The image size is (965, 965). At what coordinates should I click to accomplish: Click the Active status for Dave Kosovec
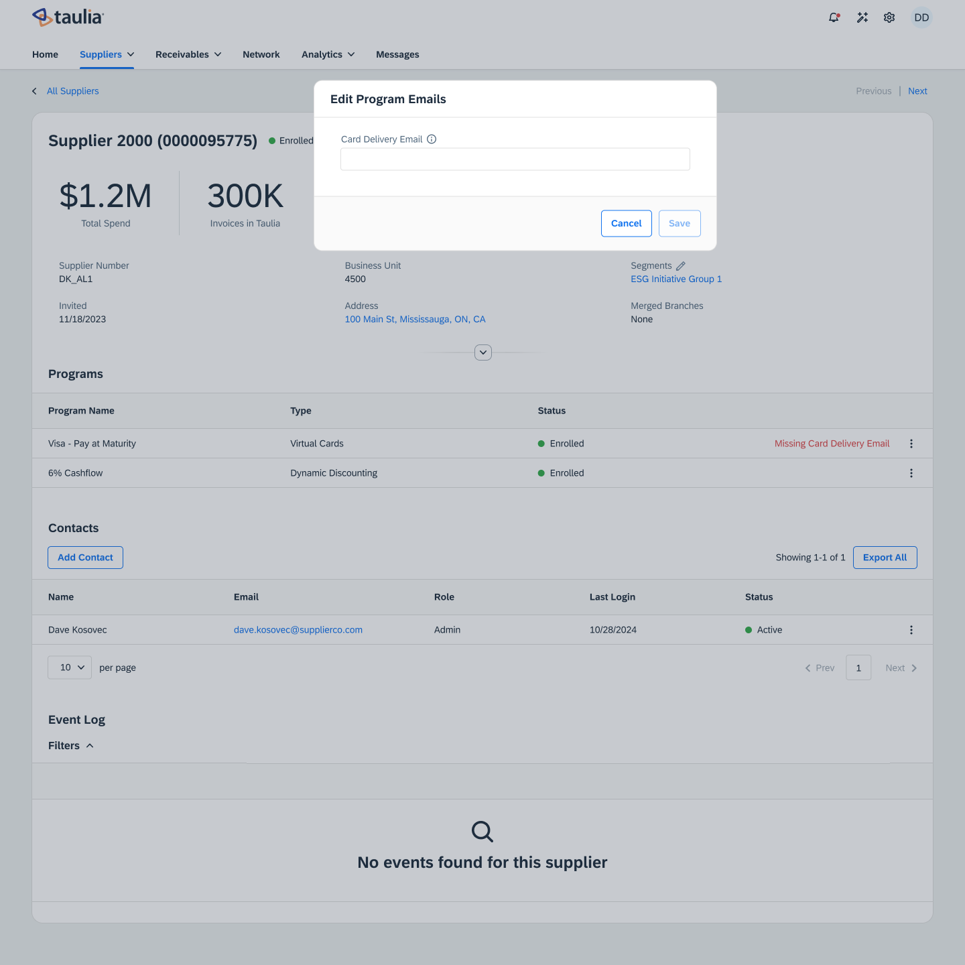pyautogui.click(x=764, y=630)
